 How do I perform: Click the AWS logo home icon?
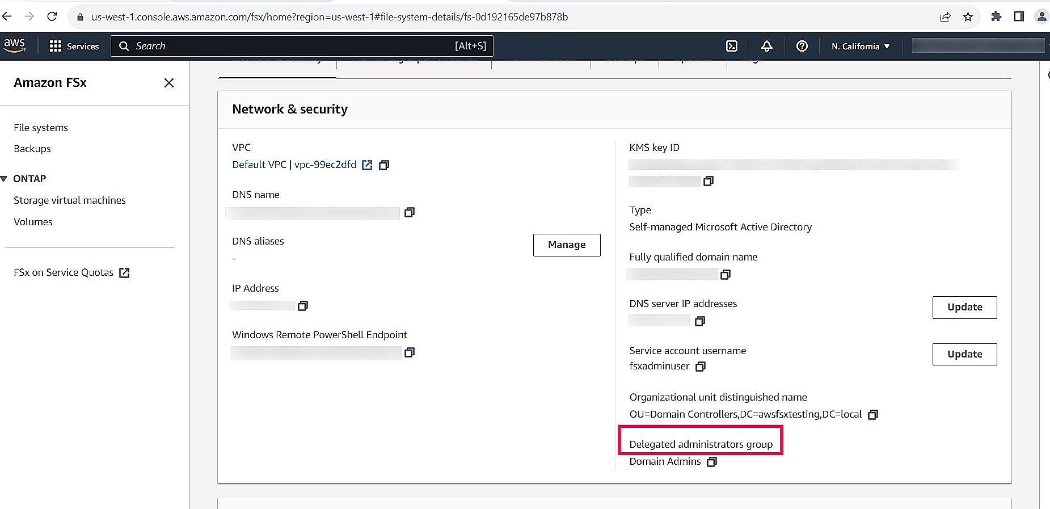[14, 45]
